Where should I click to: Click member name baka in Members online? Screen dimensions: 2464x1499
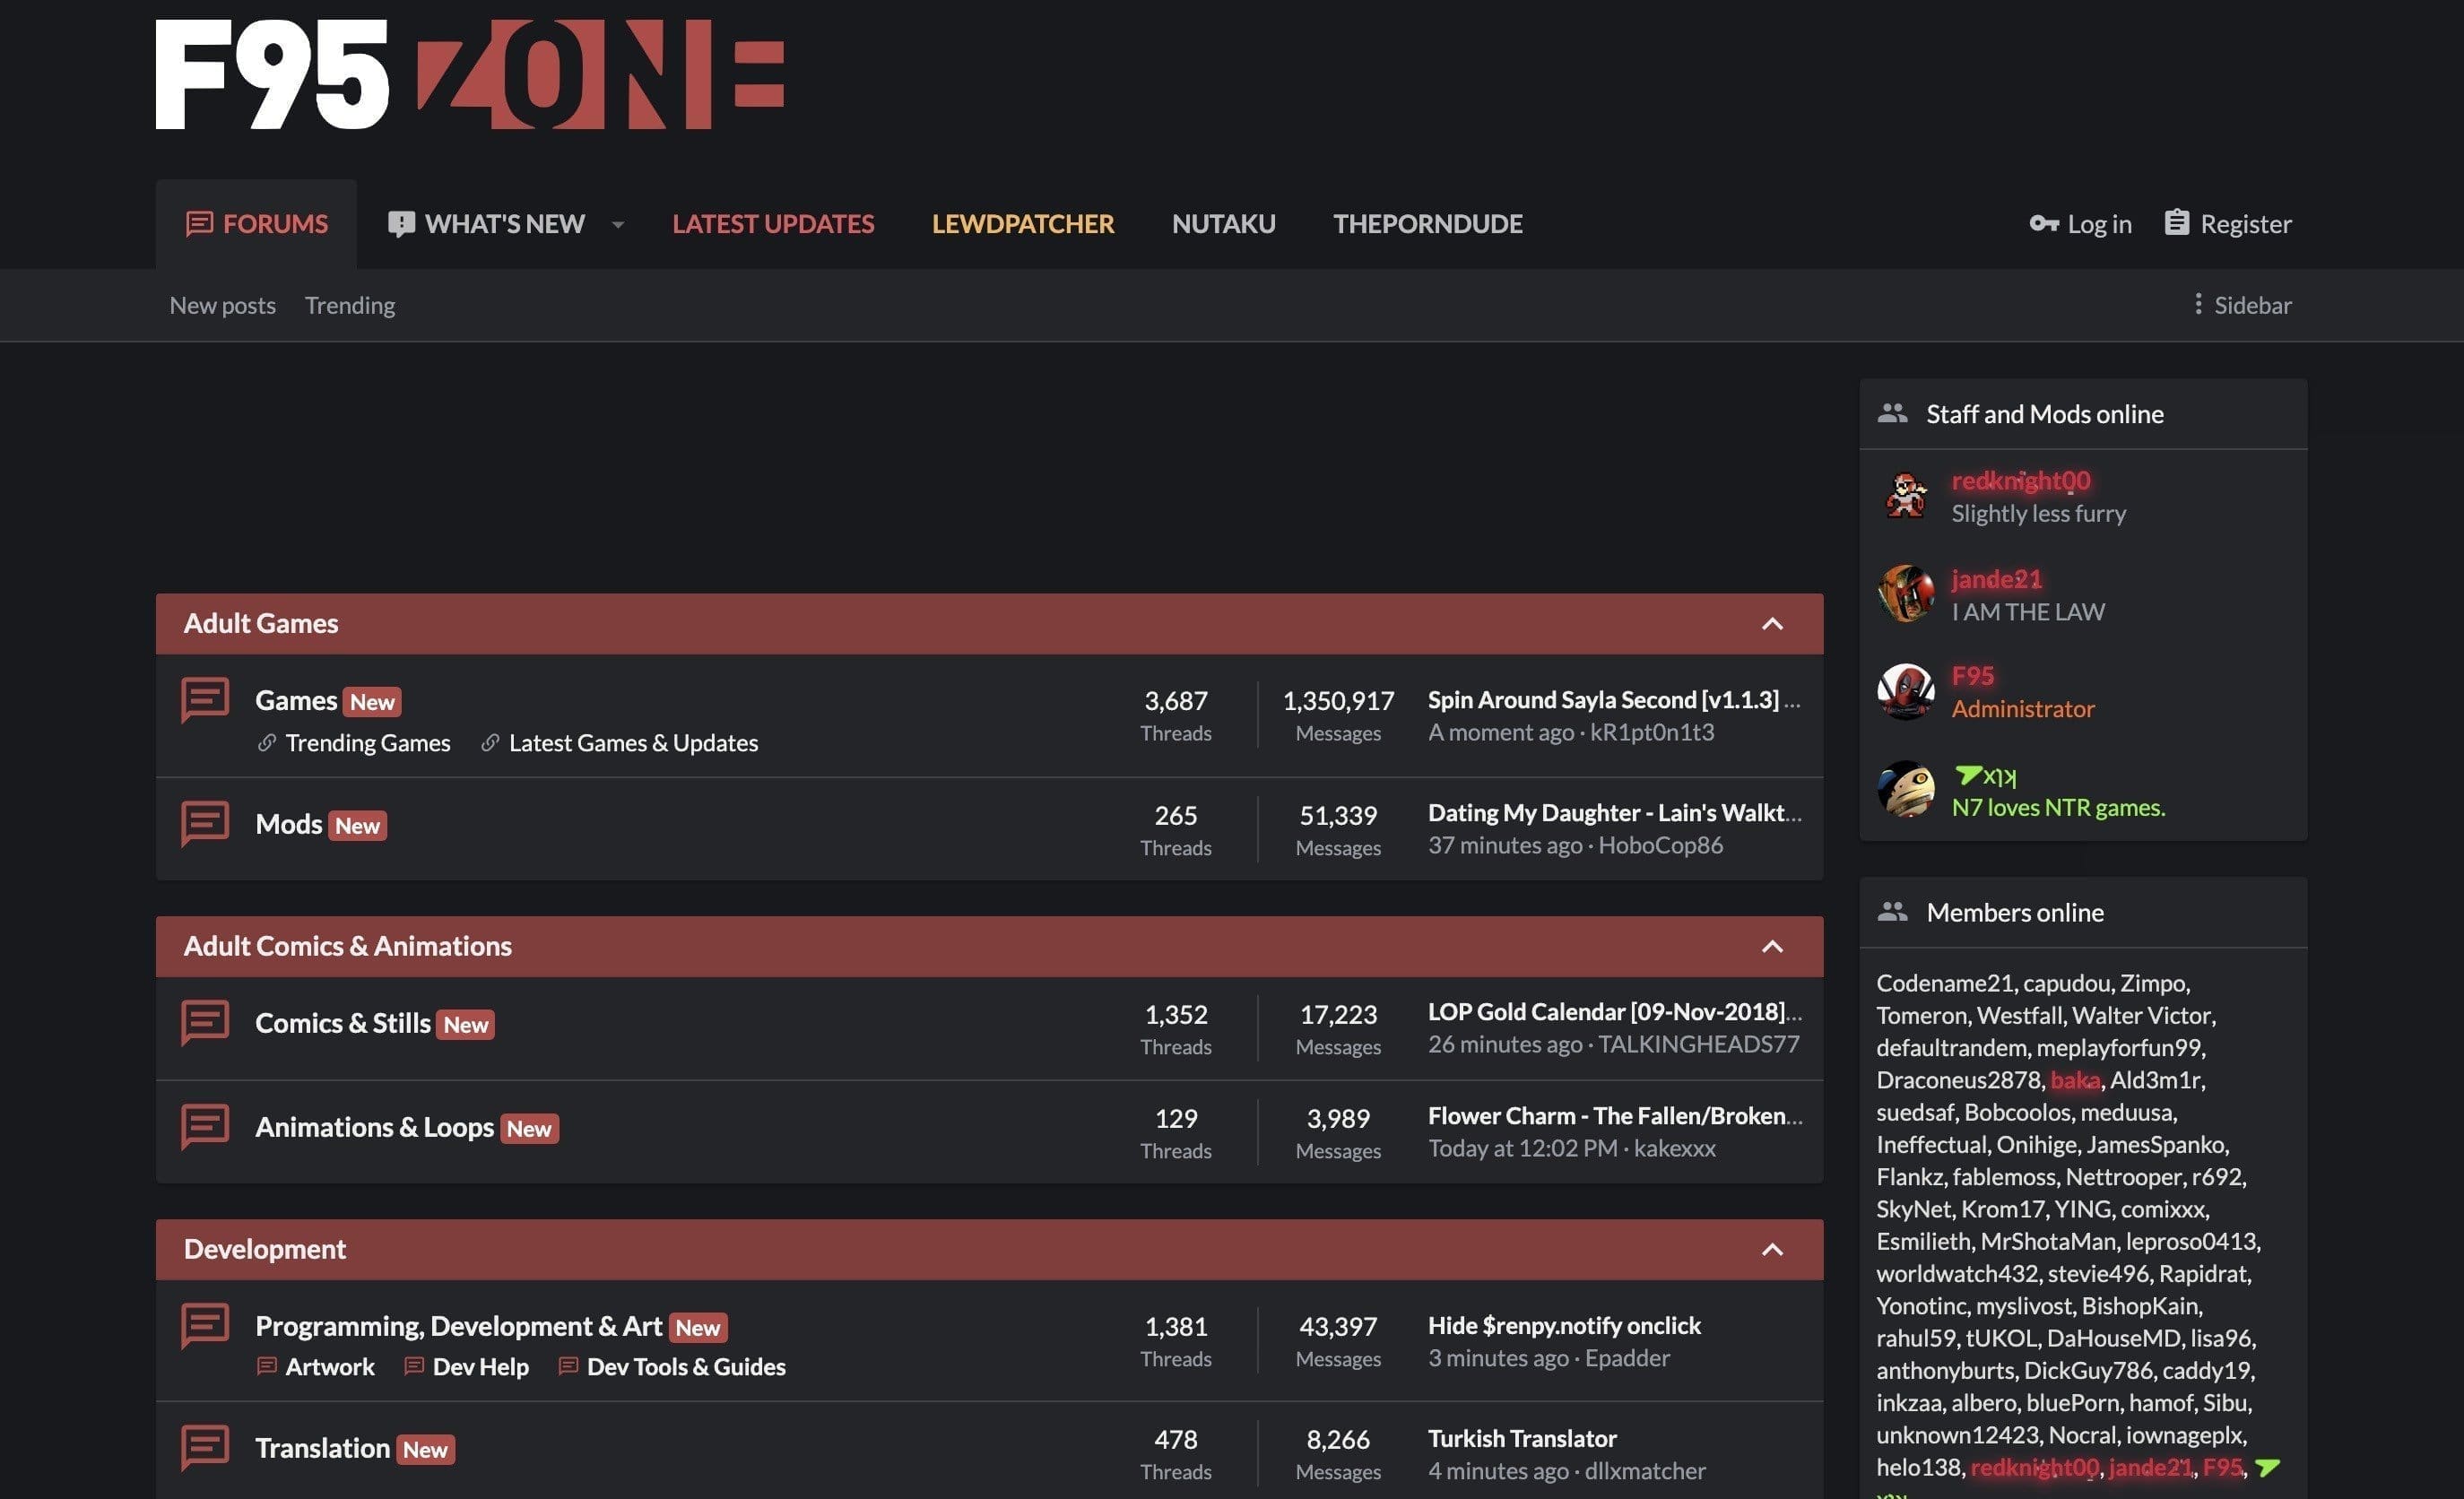click(2075, 1080)
